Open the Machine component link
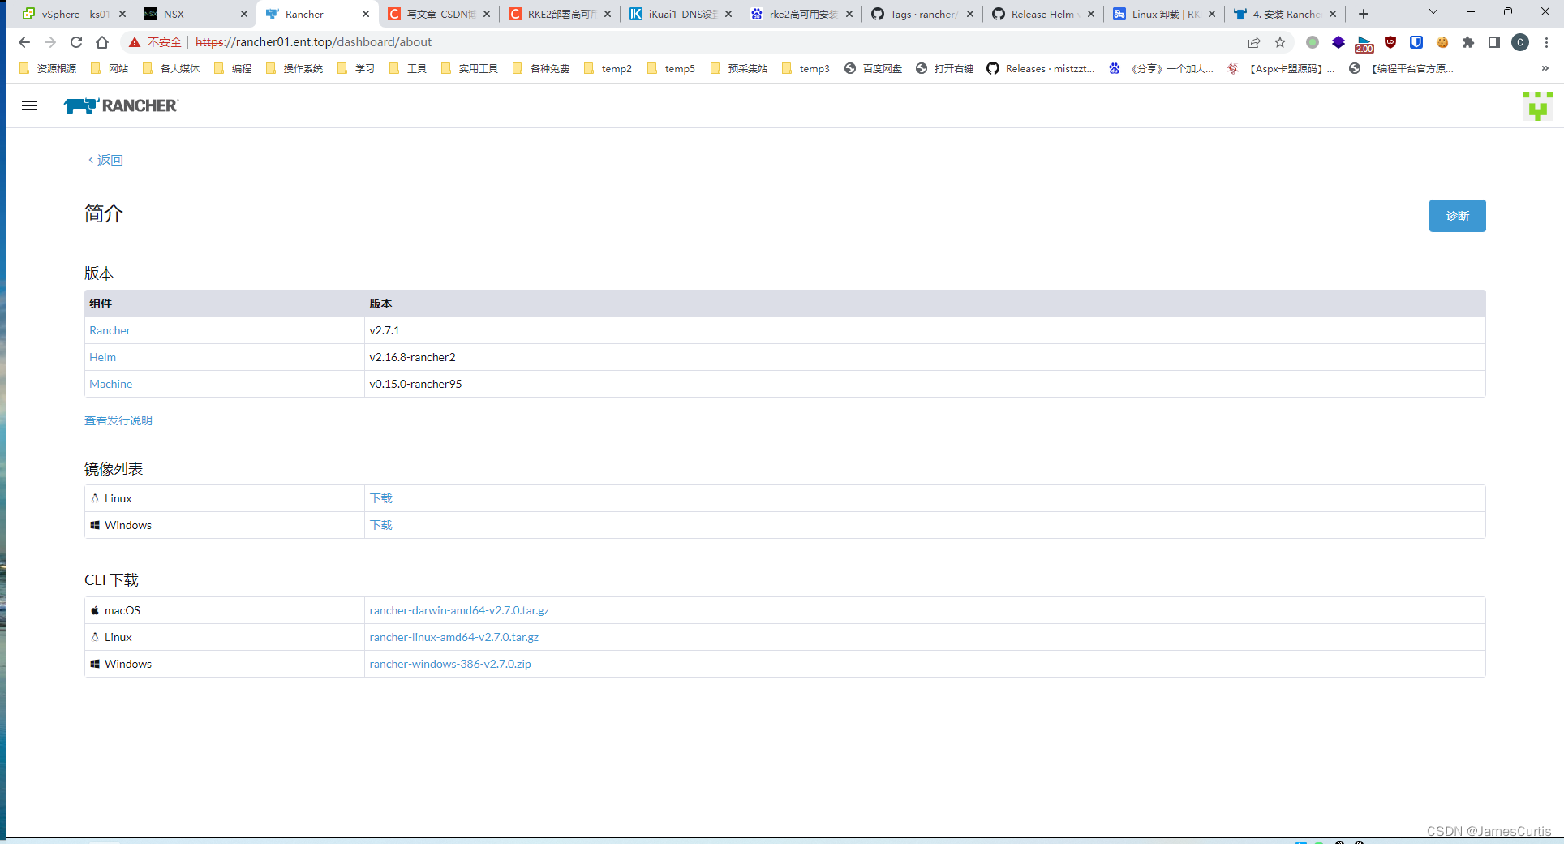The height and width of the screenshot is (844, 1564). pos(110,384)
